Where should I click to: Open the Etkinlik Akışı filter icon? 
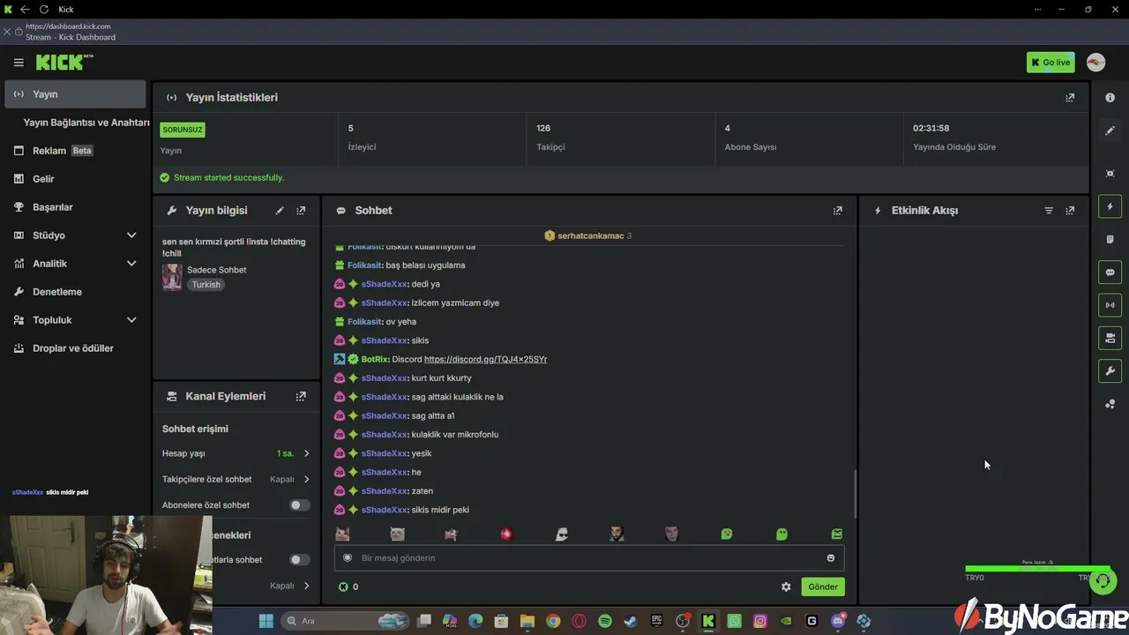click(1049, 211)
